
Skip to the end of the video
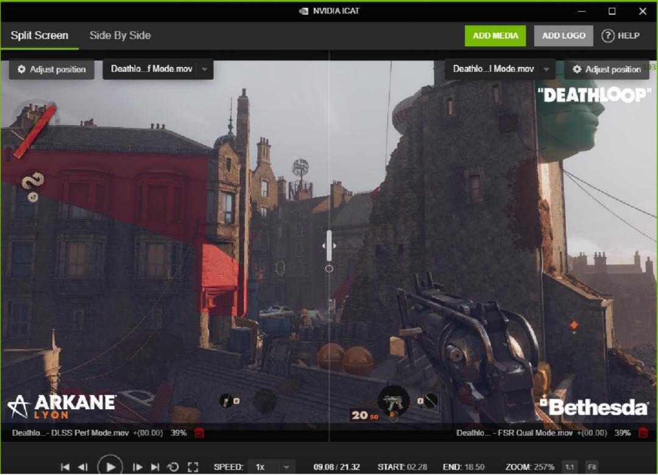155,467
